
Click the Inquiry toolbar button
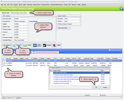6,45
